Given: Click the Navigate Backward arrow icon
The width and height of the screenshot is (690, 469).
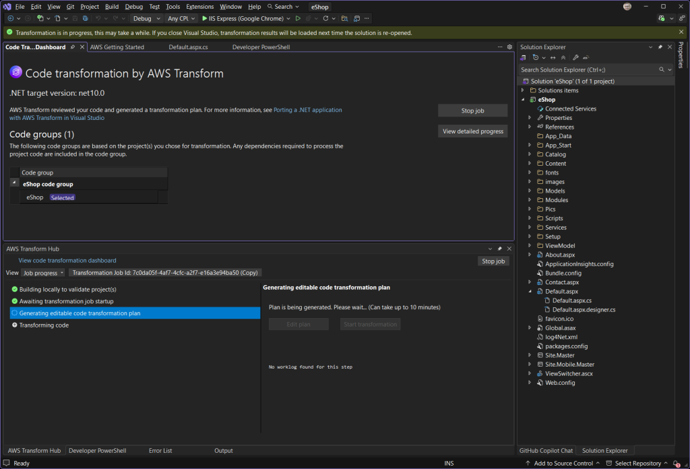Looking at the screenshot, I should pyautogui.click(x=11, y=18).
